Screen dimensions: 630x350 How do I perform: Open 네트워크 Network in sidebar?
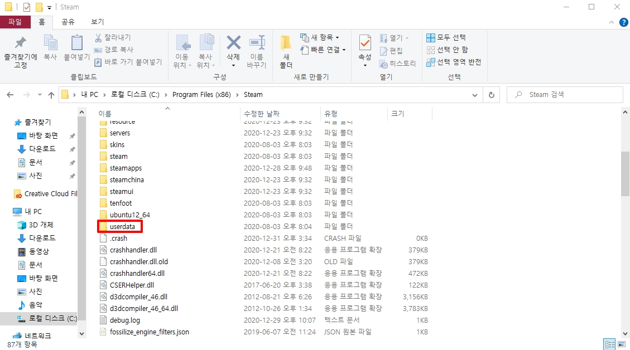[x=38, y=336]
